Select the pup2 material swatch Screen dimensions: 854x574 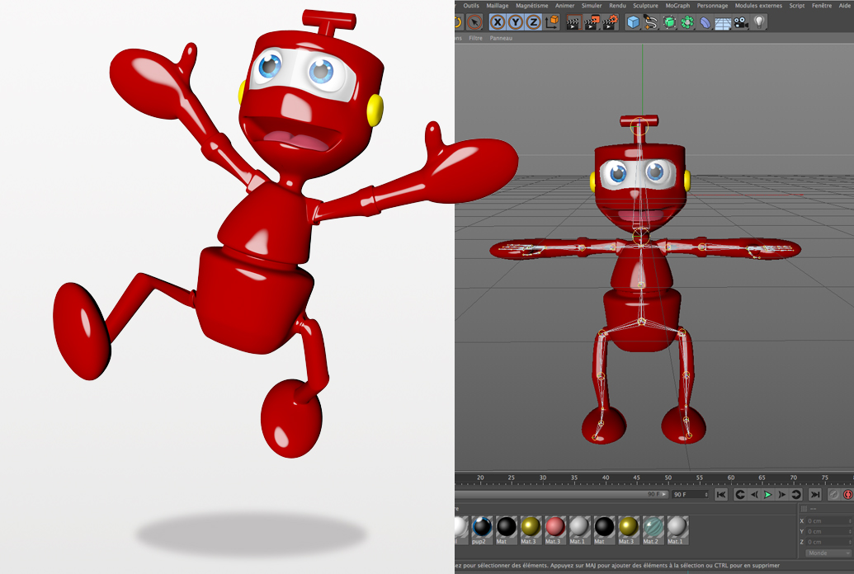point(482,530)
